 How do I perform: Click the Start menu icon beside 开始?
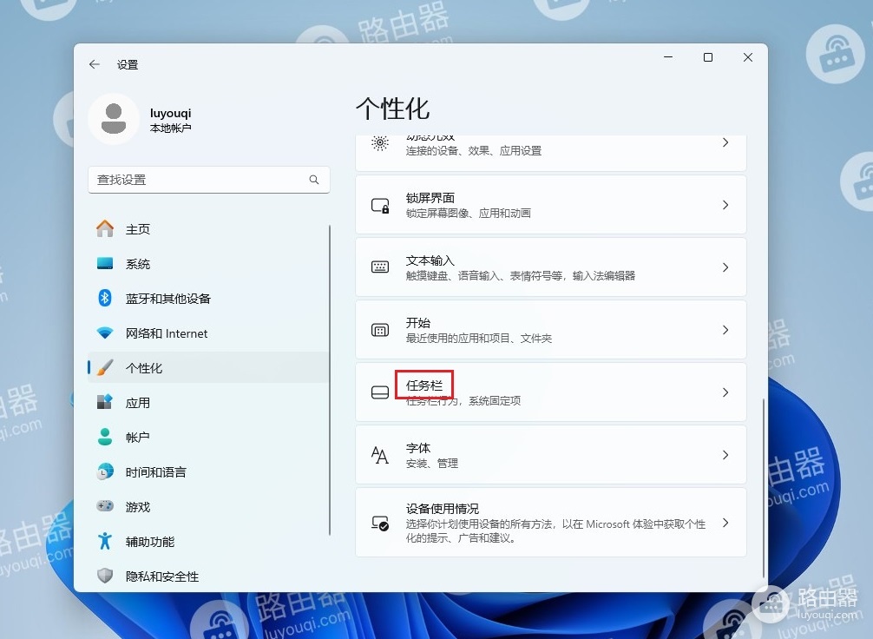click(x=380, y=330)
